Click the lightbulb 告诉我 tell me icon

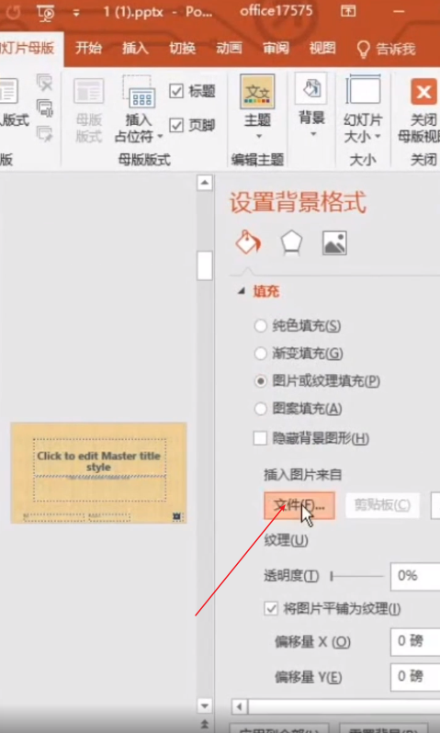364,50
